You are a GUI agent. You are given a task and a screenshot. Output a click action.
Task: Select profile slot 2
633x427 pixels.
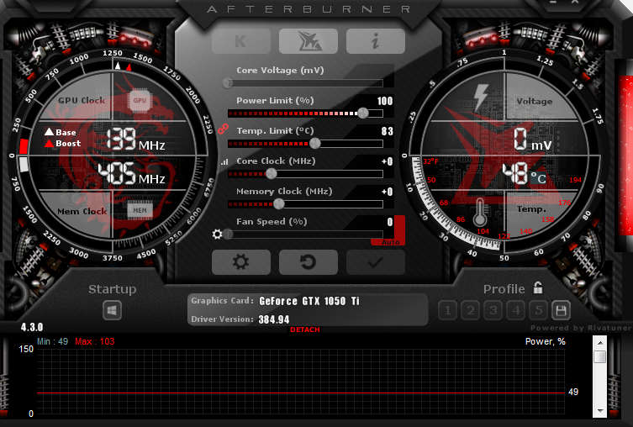click(x=470, y=310)
